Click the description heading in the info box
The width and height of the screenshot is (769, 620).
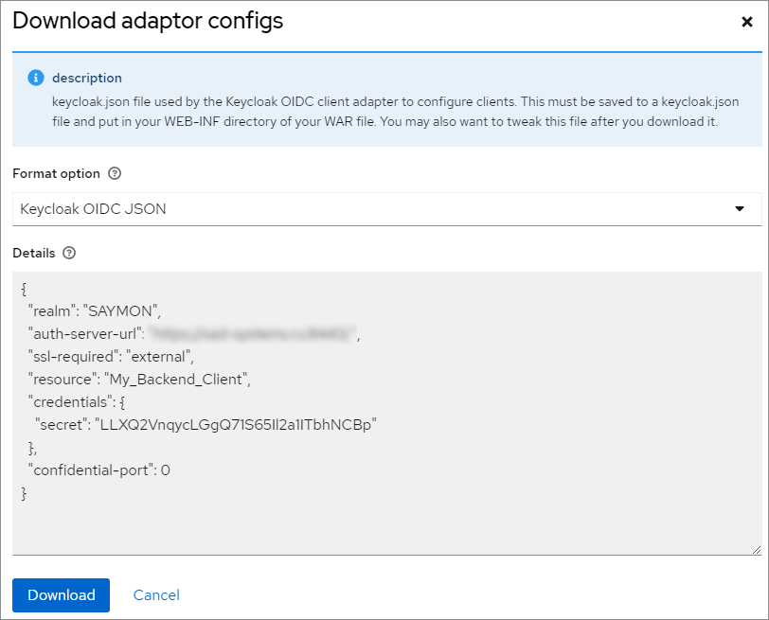pos(87,78)
